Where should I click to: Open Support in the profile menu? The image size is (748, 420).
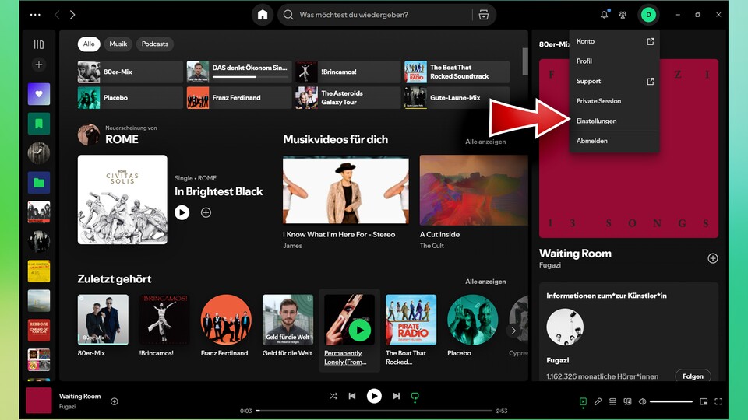click(x=615, y=81)
